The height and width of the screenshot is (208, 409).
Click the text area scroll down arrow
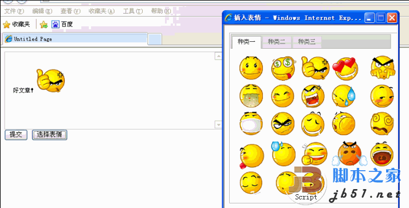(x=218, y=124)
